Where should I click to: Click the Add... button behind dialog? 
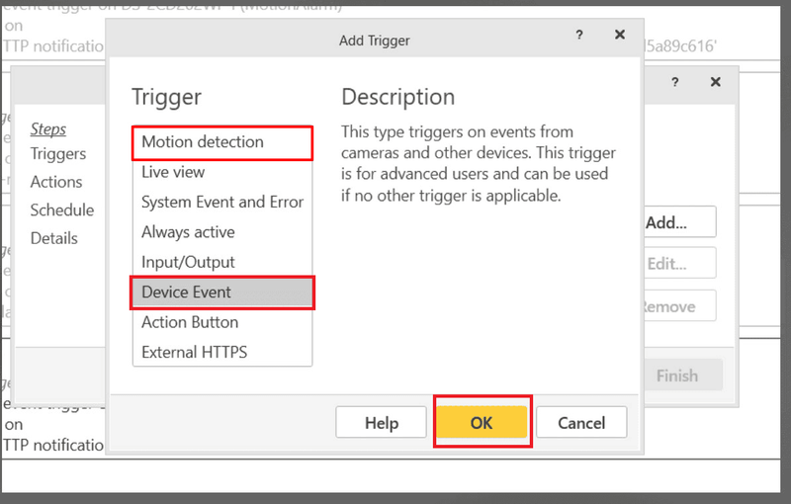679,222
